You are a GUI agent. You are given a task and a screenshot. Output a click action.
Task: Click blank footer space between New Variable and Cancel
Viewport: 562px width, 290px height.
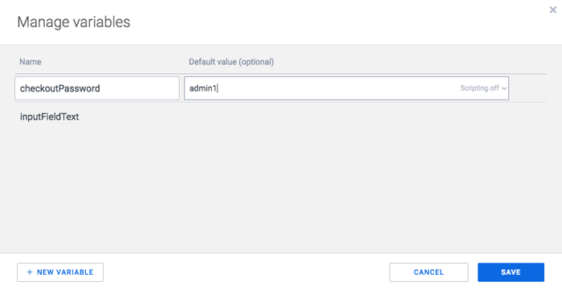[x=246, y=272]
